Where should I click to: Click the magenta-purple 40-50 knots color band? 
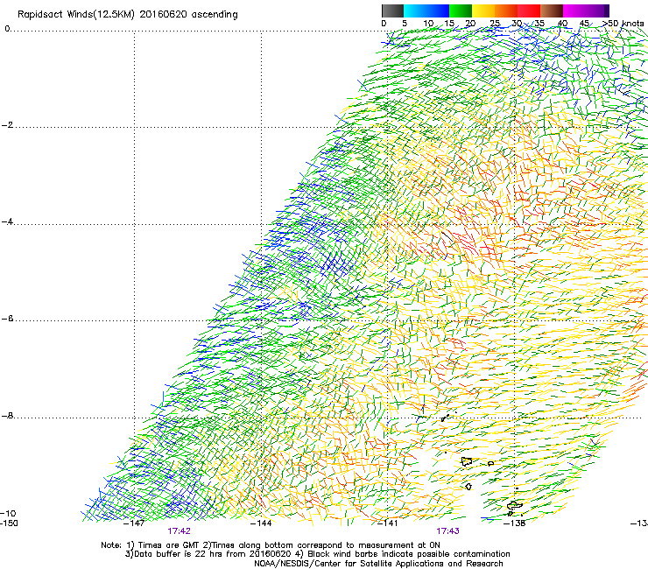click(586, 11)
